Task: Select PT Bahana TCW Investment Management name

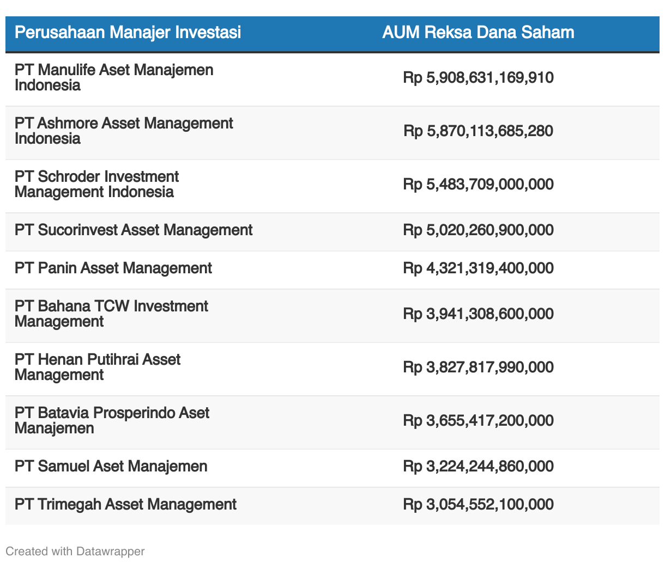Action: pyautogui.click(x=111, y=314)
